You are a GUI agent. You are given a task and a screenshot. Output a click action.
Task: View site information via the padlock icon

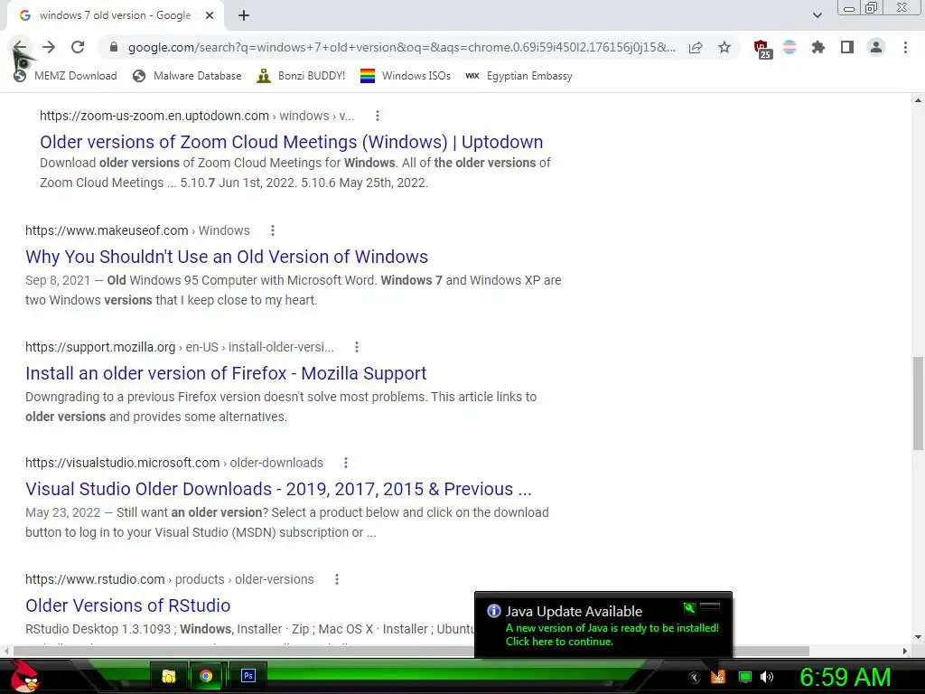click(114, 47)
